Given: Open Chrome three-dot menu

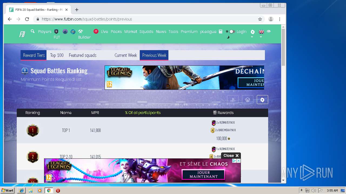Looking at the screenshot, I should pos(280,19).
